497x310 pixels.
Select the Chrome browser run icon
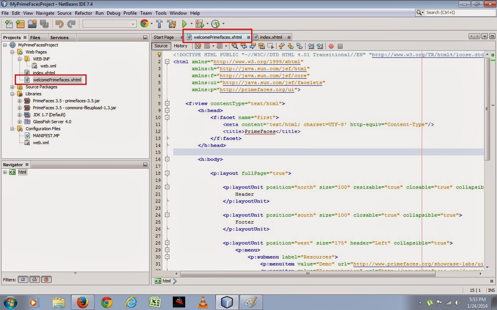pyautogui.click(x=144, y=24)
